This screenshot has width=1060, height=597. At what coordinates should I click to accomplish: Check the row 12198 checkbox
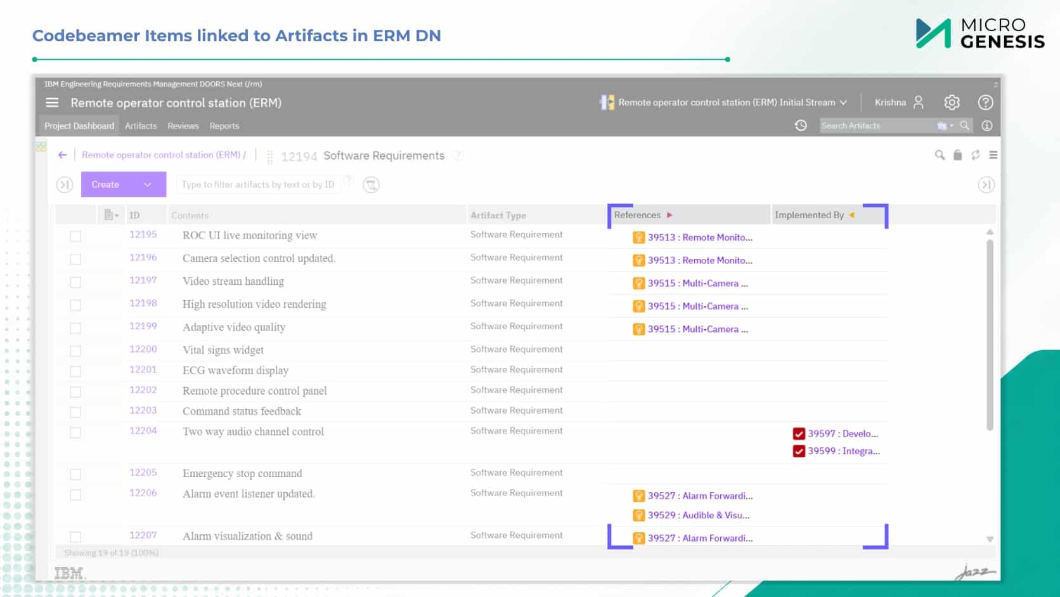[75, 305]
